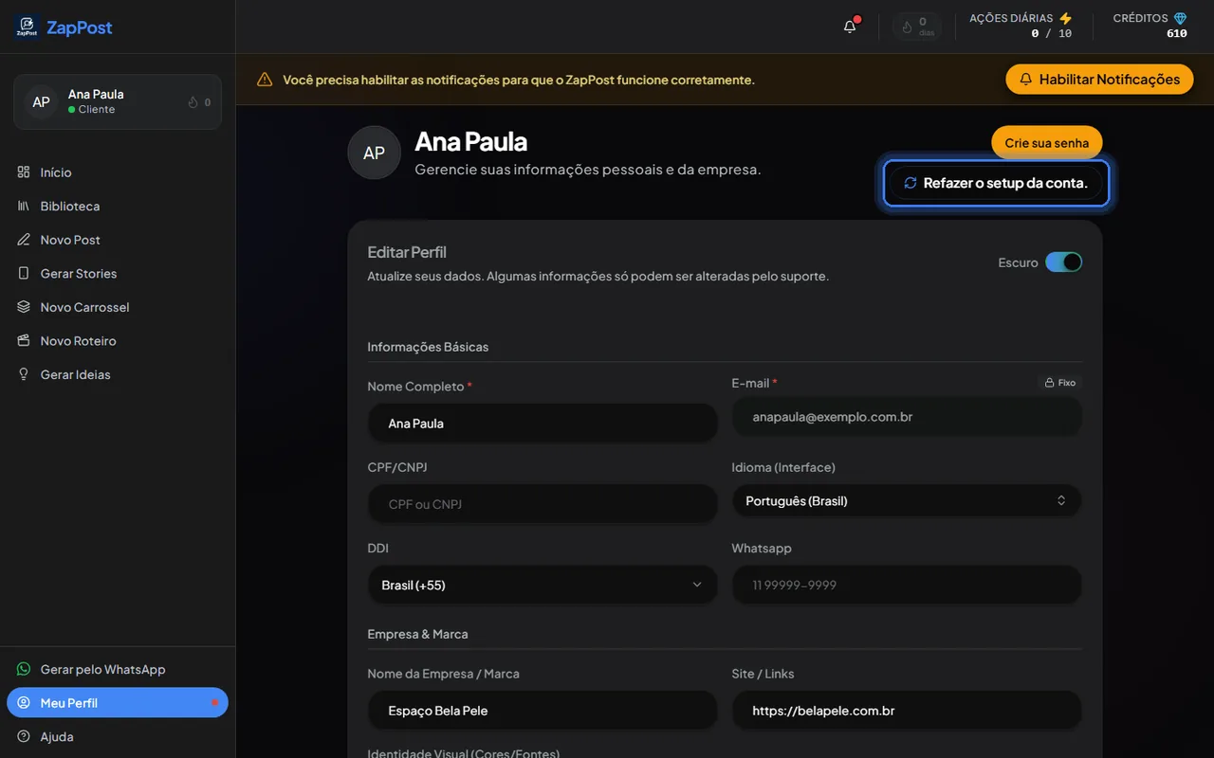
Task: Click the Créditos 610 value
Action: 1177,33
